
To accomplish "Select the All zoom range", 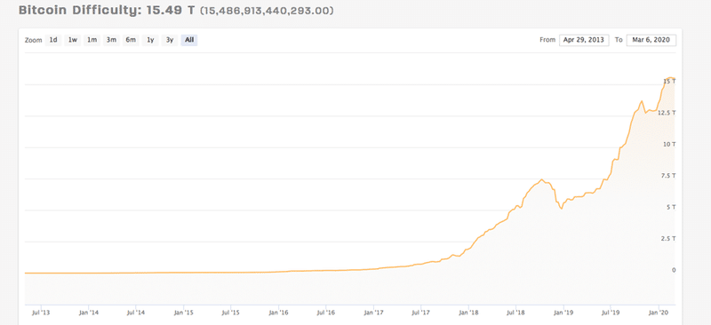I will (x=189, y=40).
